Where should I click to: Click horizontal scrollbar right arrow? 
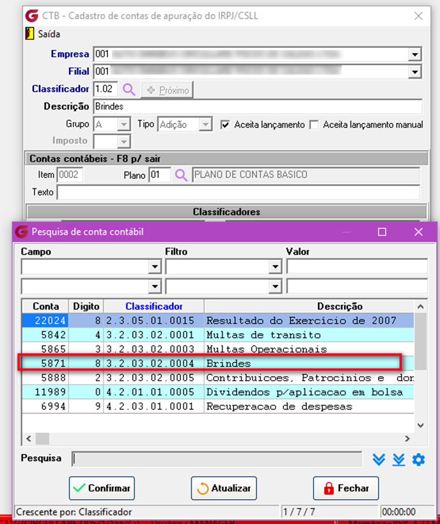click(x=407, y=439)
